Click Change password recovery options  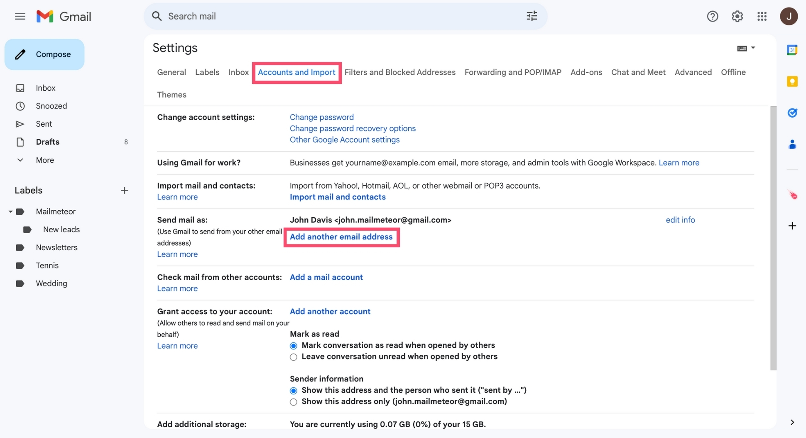click(353, 128)
